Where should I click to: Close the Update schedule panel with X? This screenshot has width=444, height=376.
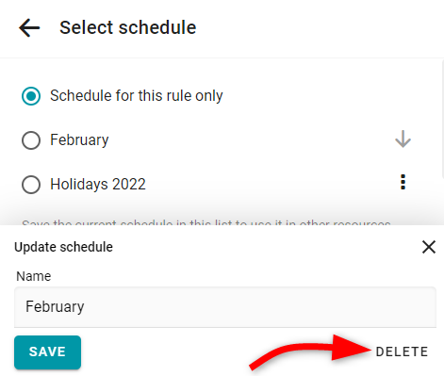click(429, 247)
